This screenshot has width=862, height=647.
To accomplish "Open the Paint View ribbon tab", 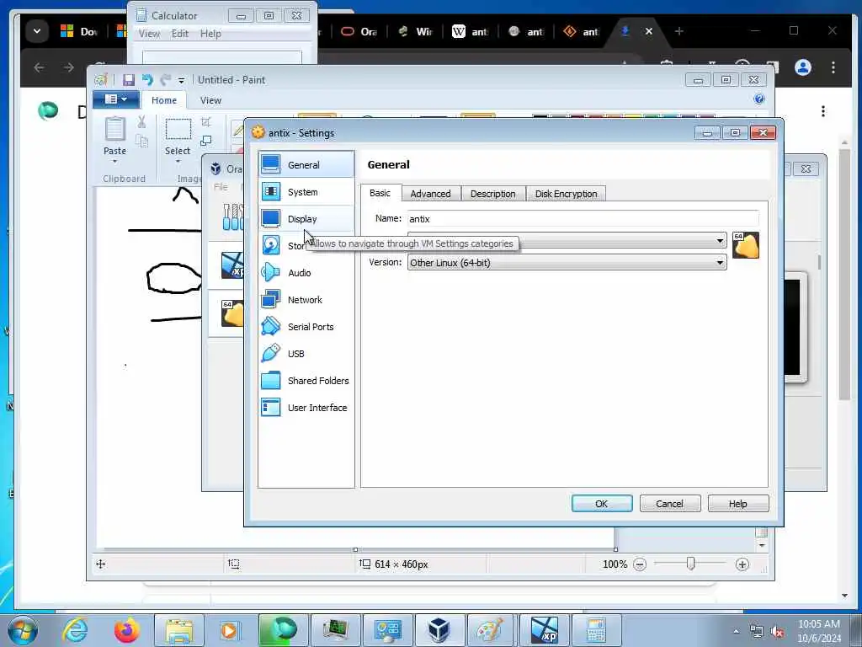I will click(210, 100).
